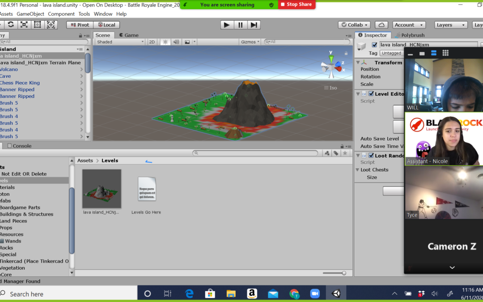Screen dimensions: 483x302
Task: Open the Layers dropdown
Action: tap(451, 25)
